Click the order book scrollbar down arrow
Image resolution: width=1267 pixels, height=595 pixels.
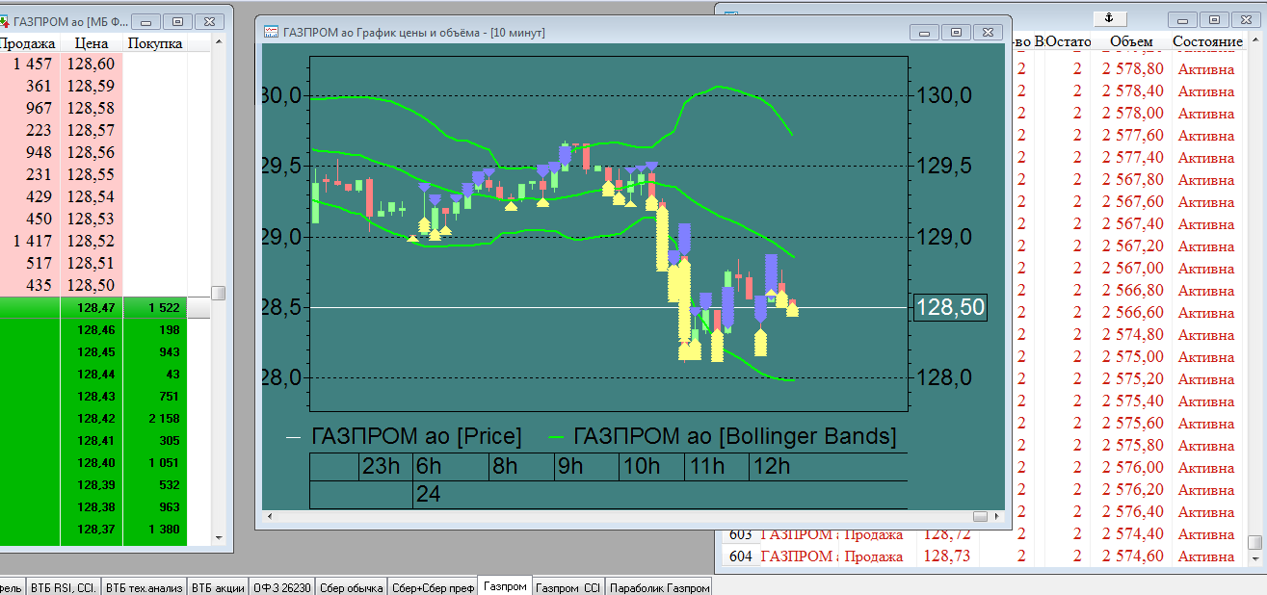tap(219, 538)
